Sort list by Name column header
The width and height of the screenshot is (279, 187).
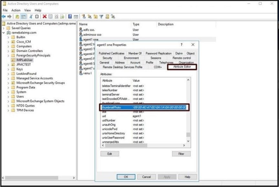(105, 24)
